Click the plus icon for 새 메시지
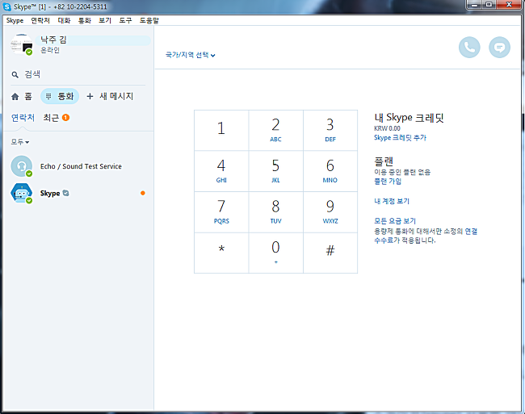This screenshot has height=414, width=525. 90,96
